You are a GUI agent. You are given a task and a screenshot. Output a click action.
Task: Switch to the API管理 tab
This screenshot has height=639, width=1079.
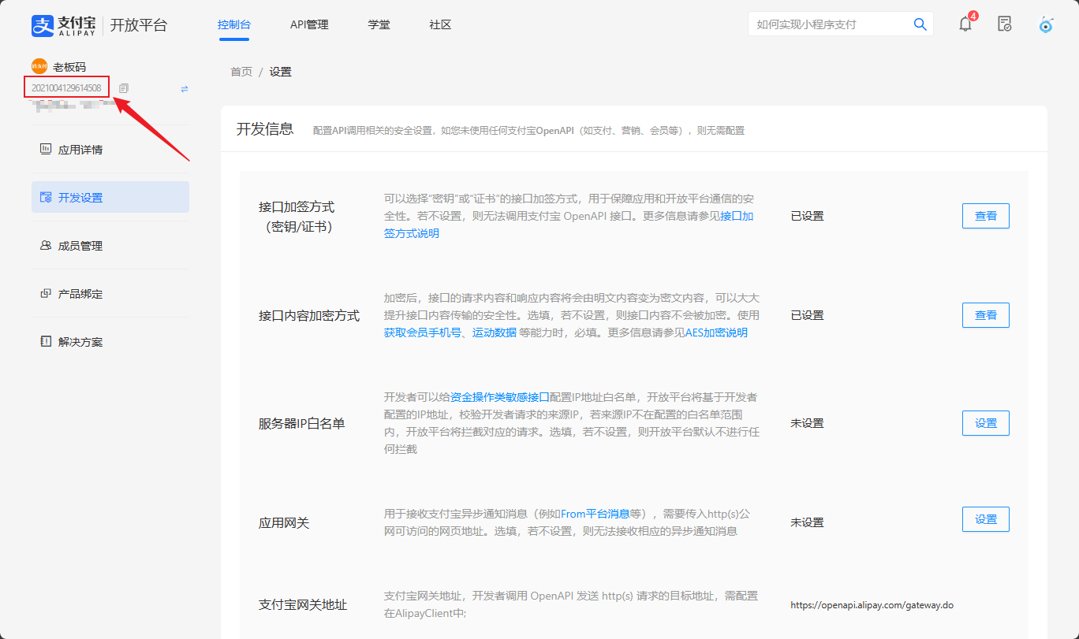(x=309, y=24)
